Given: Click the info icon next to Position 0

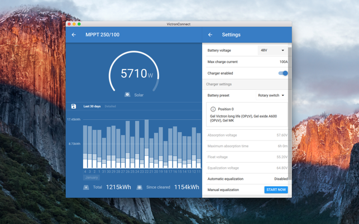Looking at the screenshot, I should (213, 109).
